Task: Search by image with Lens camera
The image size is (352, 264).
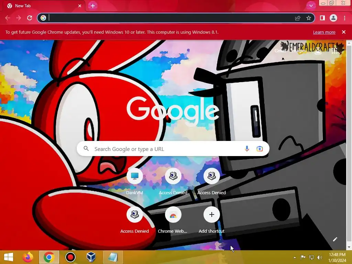Action: pos(260,148)
